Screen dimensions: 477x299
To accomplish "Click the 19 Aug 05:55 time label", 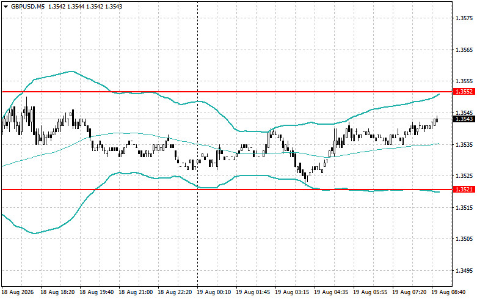I will click(x=370, y=292).
